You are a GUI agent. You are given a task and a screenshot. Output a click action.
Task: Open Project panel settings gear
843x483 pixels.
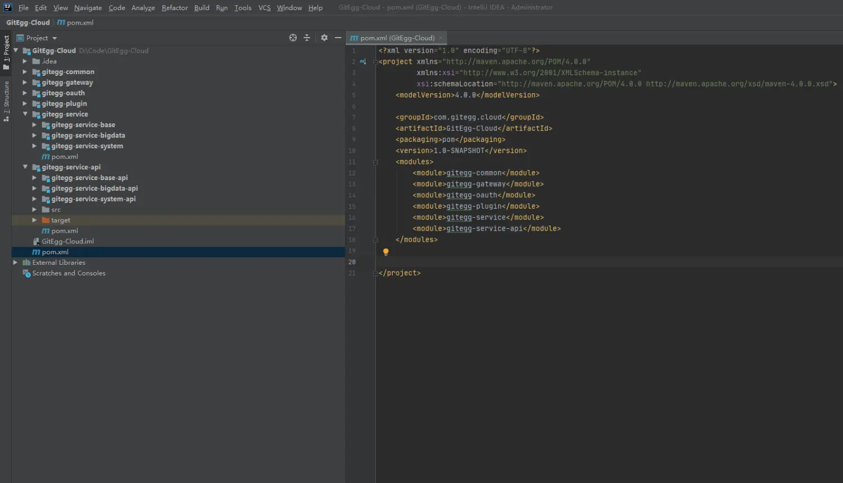(324, 38)
